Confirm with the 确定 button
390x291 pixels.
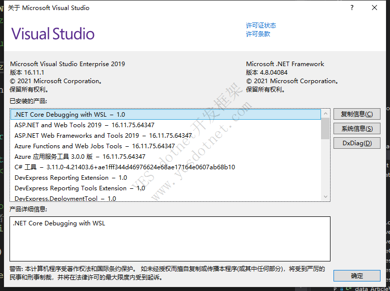pyautogui.click(x=356, y=276)
